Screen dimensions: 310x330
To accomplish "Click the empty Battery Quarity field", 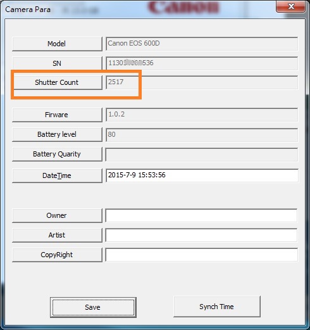I will tap(202, 155).
